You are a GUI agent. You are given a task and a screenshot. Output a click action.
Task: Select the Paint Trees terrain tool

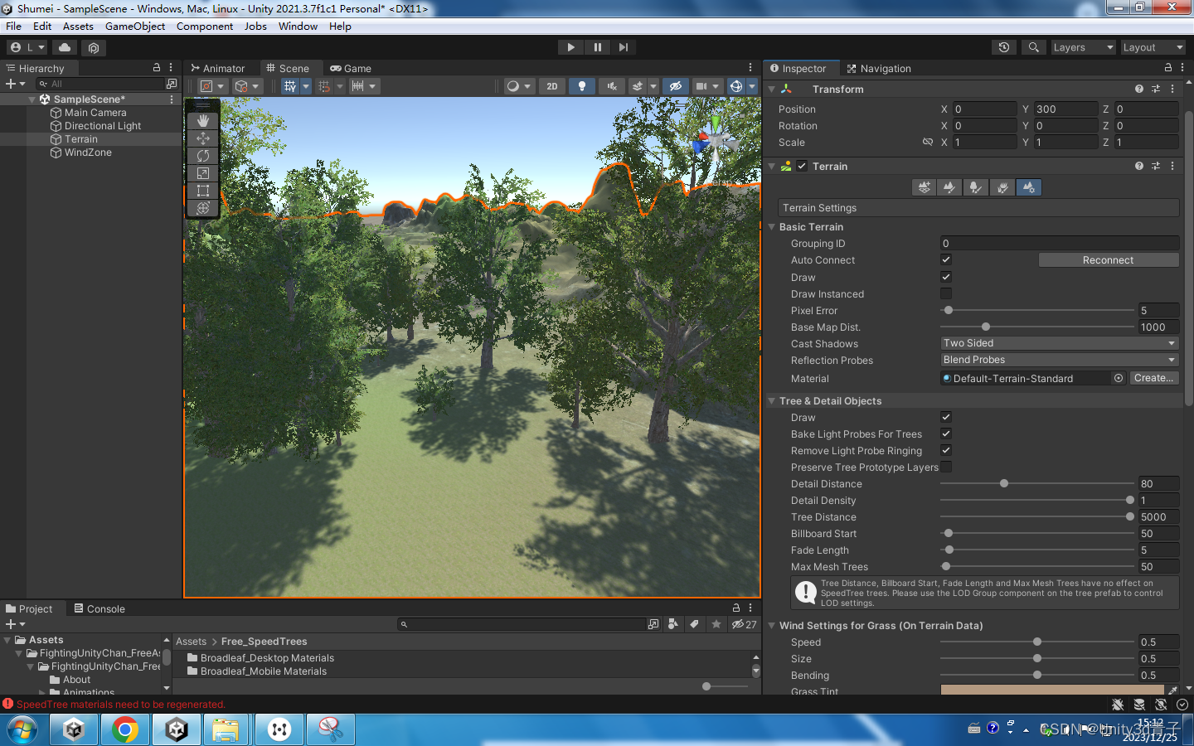[x=976, y=187]
